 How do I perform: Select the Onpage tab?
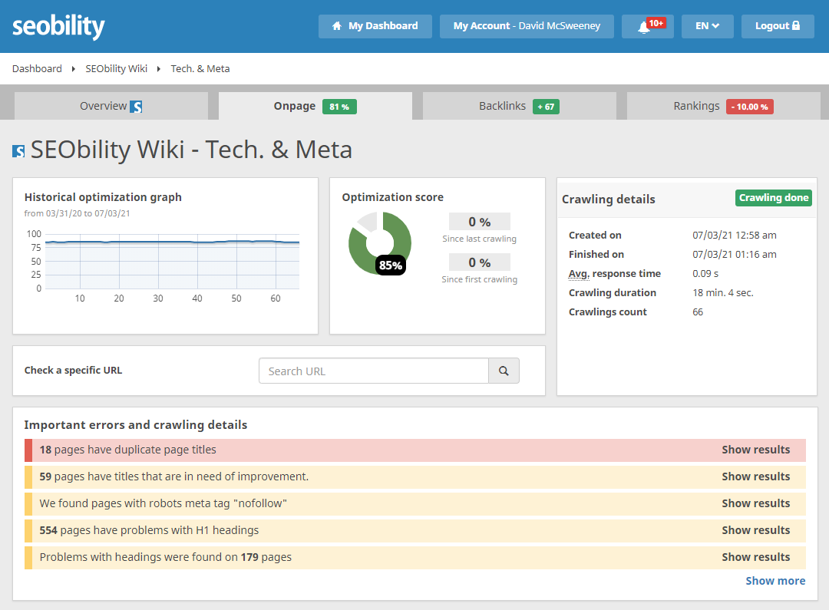coord(315,106)
